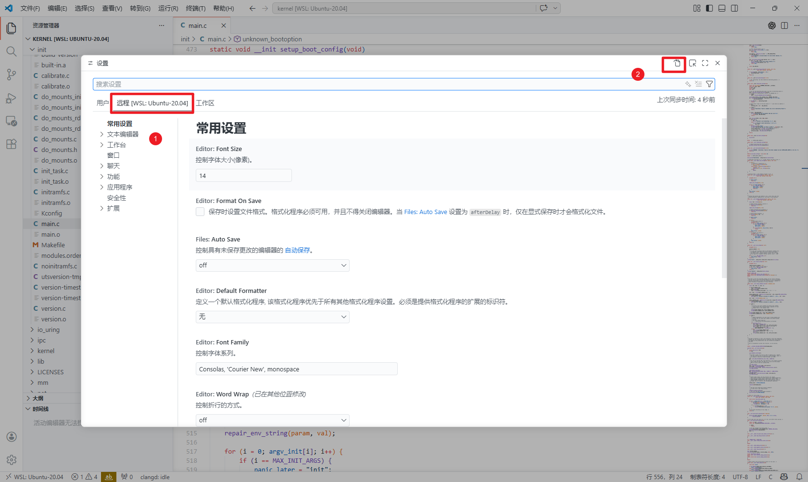Toggle the secondary side bar
This screenshot has height=482, width=808.
tap(734, 8)
